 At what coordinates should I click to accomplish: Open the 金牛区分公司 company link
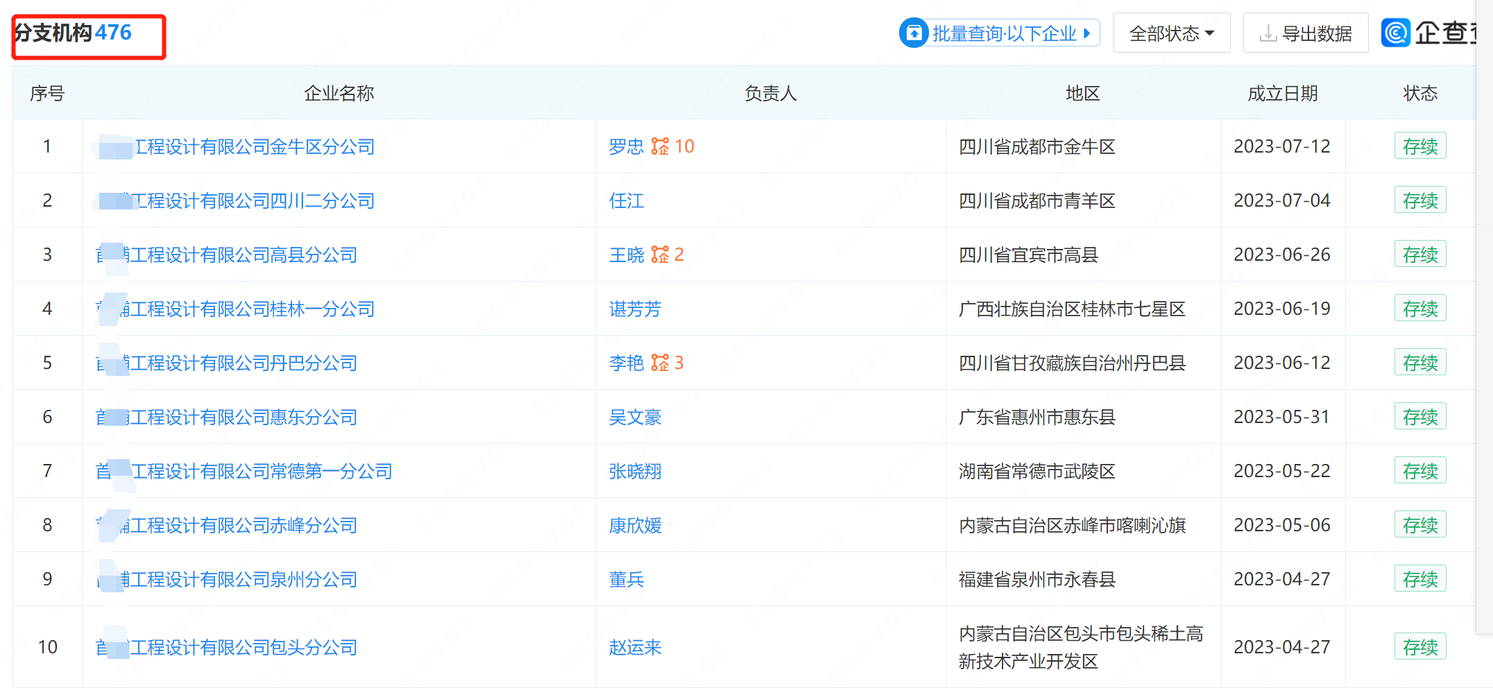pos(254,146)
